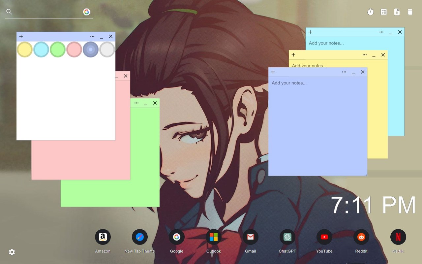The image size is (422, 264).
Task: Add a new note from the white note's plus
Action: pyautogui.click(x=21, y=36)
